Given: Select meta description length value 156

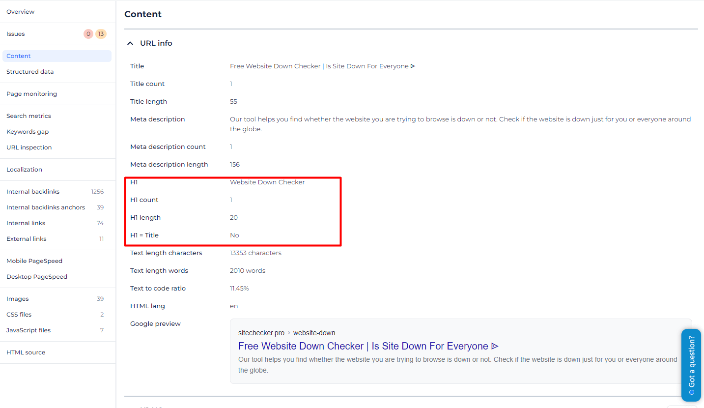Looking at the screenshot, I should point(235,165).
